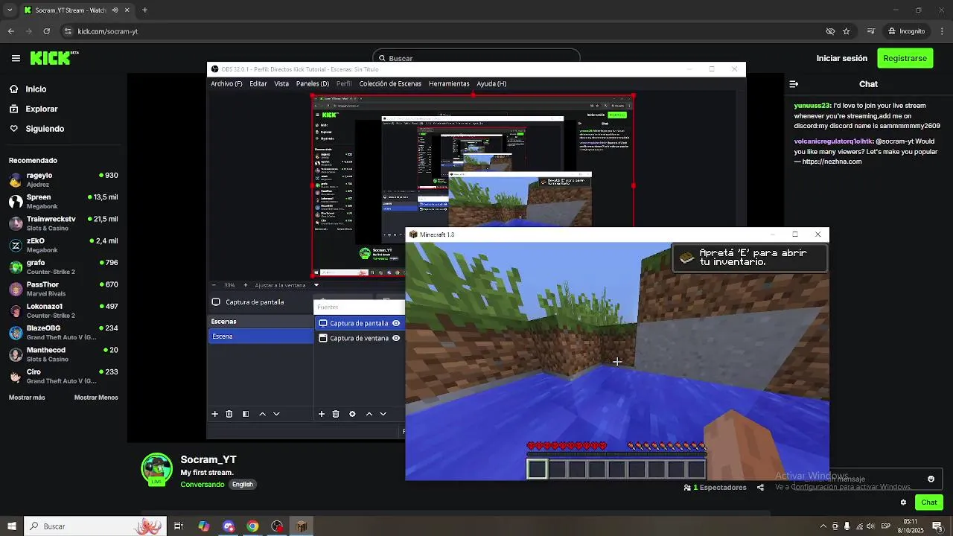Delete the selected scene with trash icon
Image resolution: width=953 pixels, height=536 pixels.
coord(229,414)
